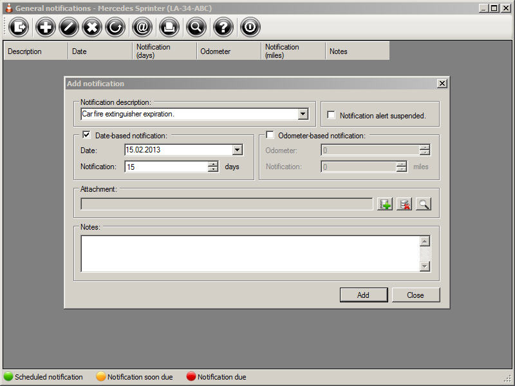Sort by the Odometer column header

click(x=229, y=51)
